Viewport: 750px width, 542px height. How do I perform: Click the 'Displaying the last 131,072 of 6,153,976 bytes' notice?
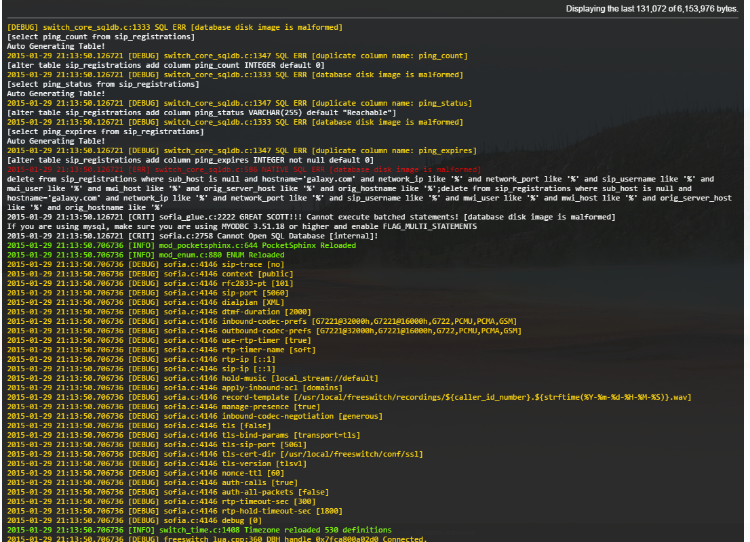tap(652, 9)
